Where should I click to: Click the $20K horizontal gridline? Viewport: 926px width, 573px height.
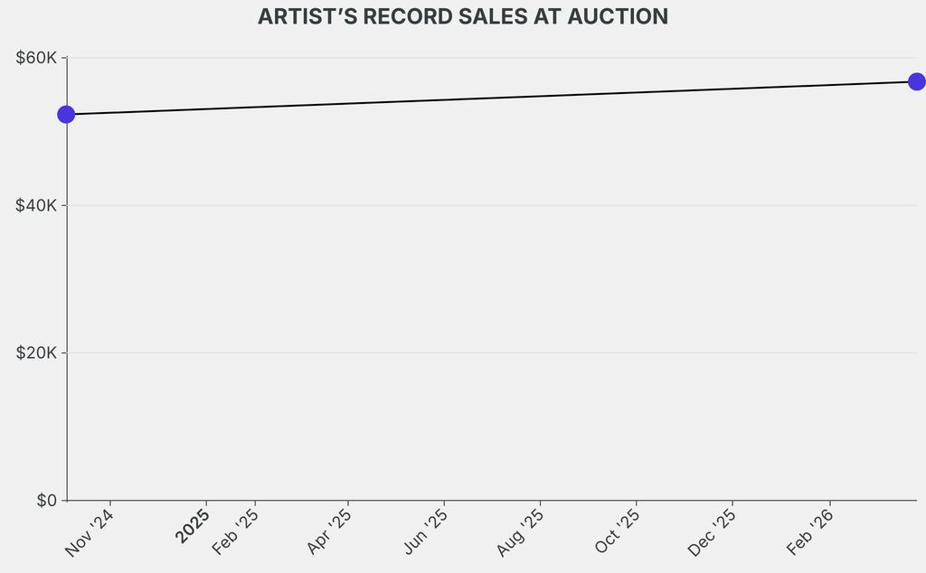(488, 352)
